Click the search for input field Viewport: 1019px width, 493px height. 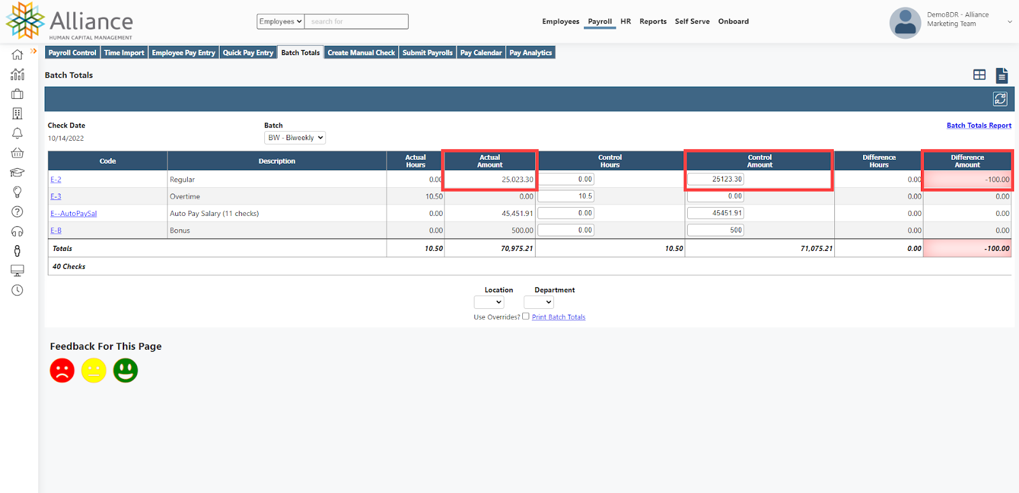(357, 22)
